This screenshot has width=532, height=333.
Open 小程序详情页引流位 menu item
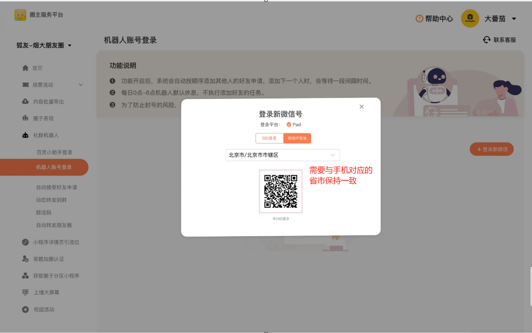(56, 242)
